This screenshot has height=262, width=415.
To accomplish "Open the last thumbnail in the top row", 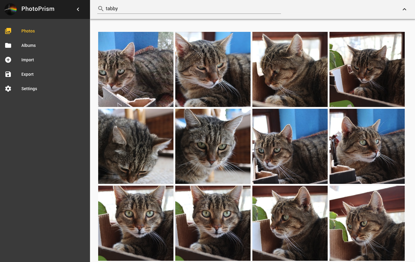I will click(x=367, y=69).
